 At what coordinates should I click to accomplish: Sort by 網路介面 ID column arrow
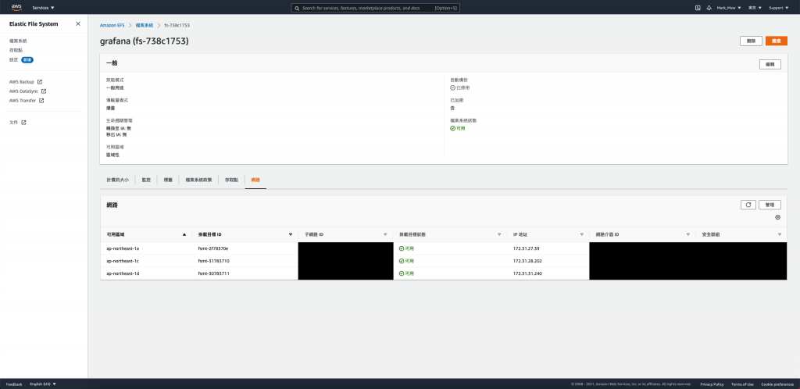(x=688, y=234)
